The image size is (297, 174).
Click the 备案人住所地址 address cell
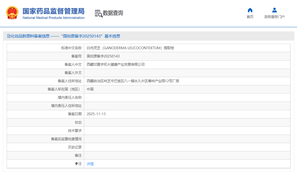(132, 81)
